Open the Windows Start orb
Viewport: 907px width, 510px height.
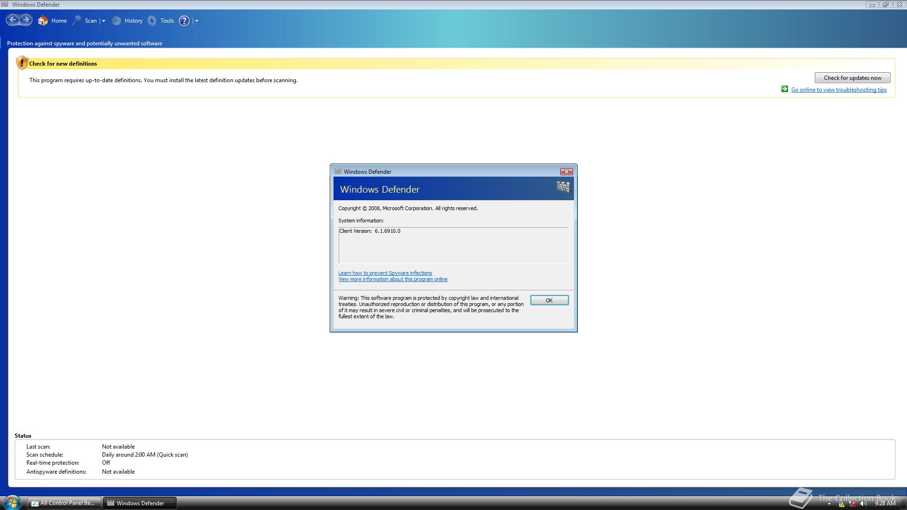coord(12,502)
